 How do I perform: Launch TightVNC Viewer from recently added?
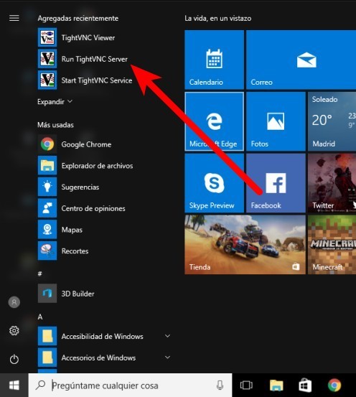[104, 38]
